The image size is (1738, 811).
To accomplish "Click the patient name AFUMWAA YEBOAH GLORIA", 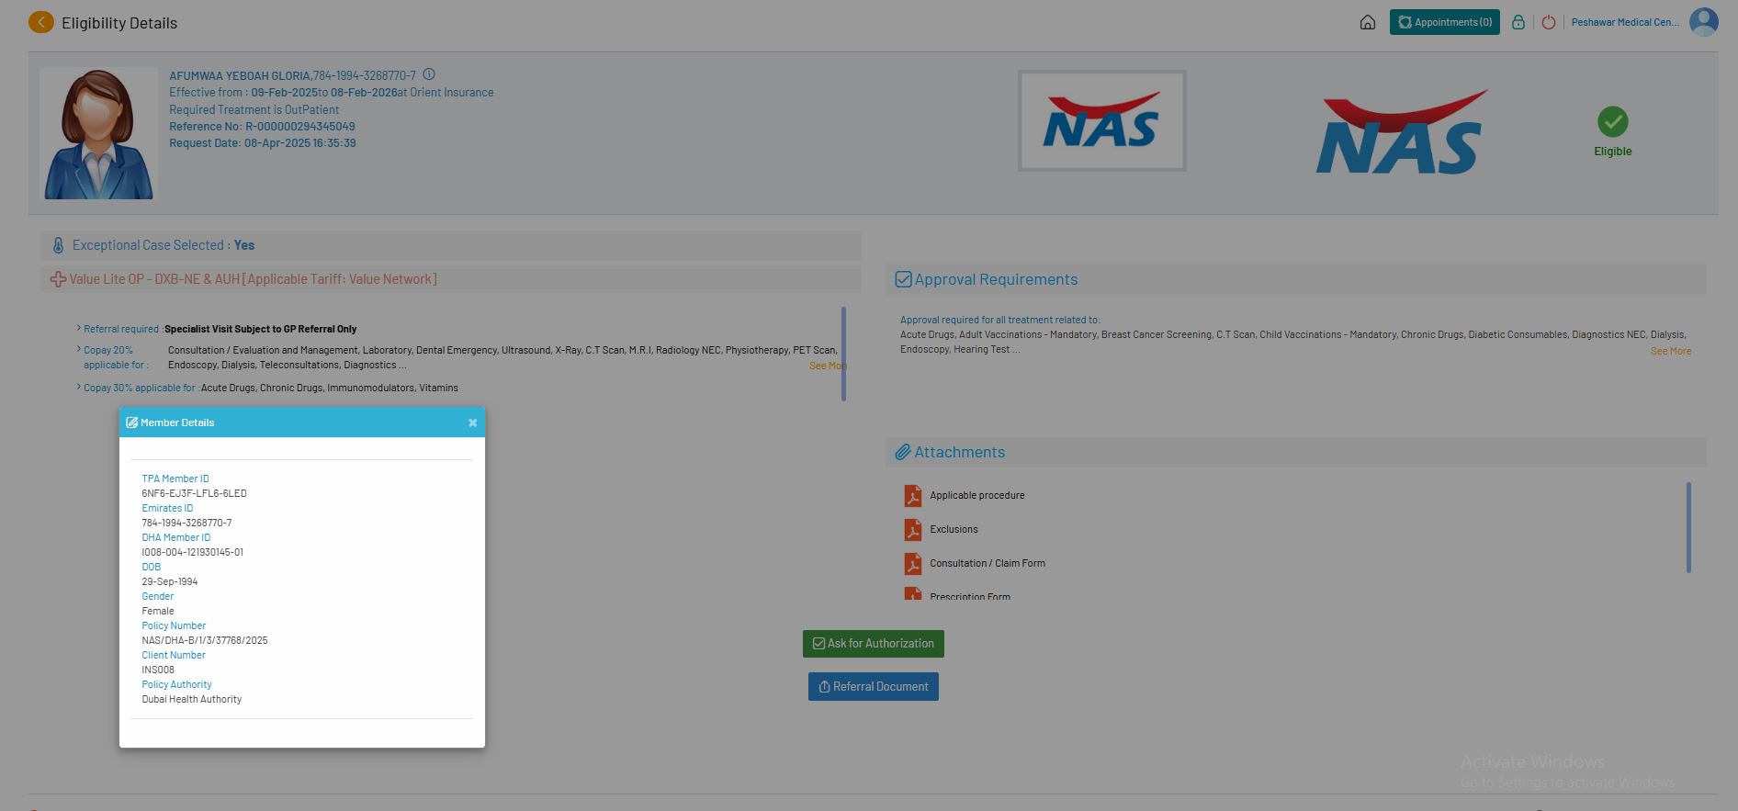I will (x=240, y=75).
